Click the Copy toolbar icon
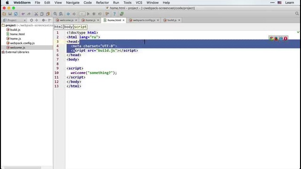The width and height of the screenshot is (301, 169). tap(42, 14)
